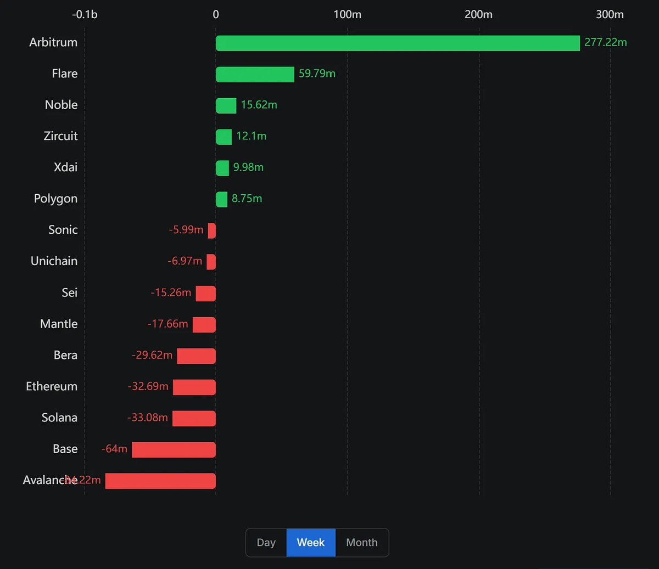Click the 277.22m value label

(605, 43)
